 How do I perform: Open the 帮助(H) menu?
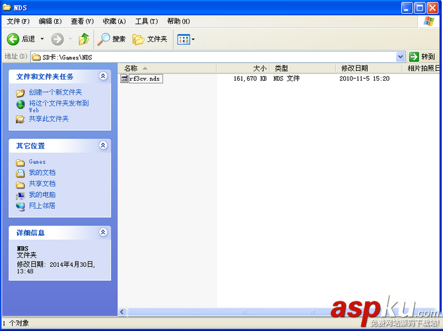tap(178, 21)
